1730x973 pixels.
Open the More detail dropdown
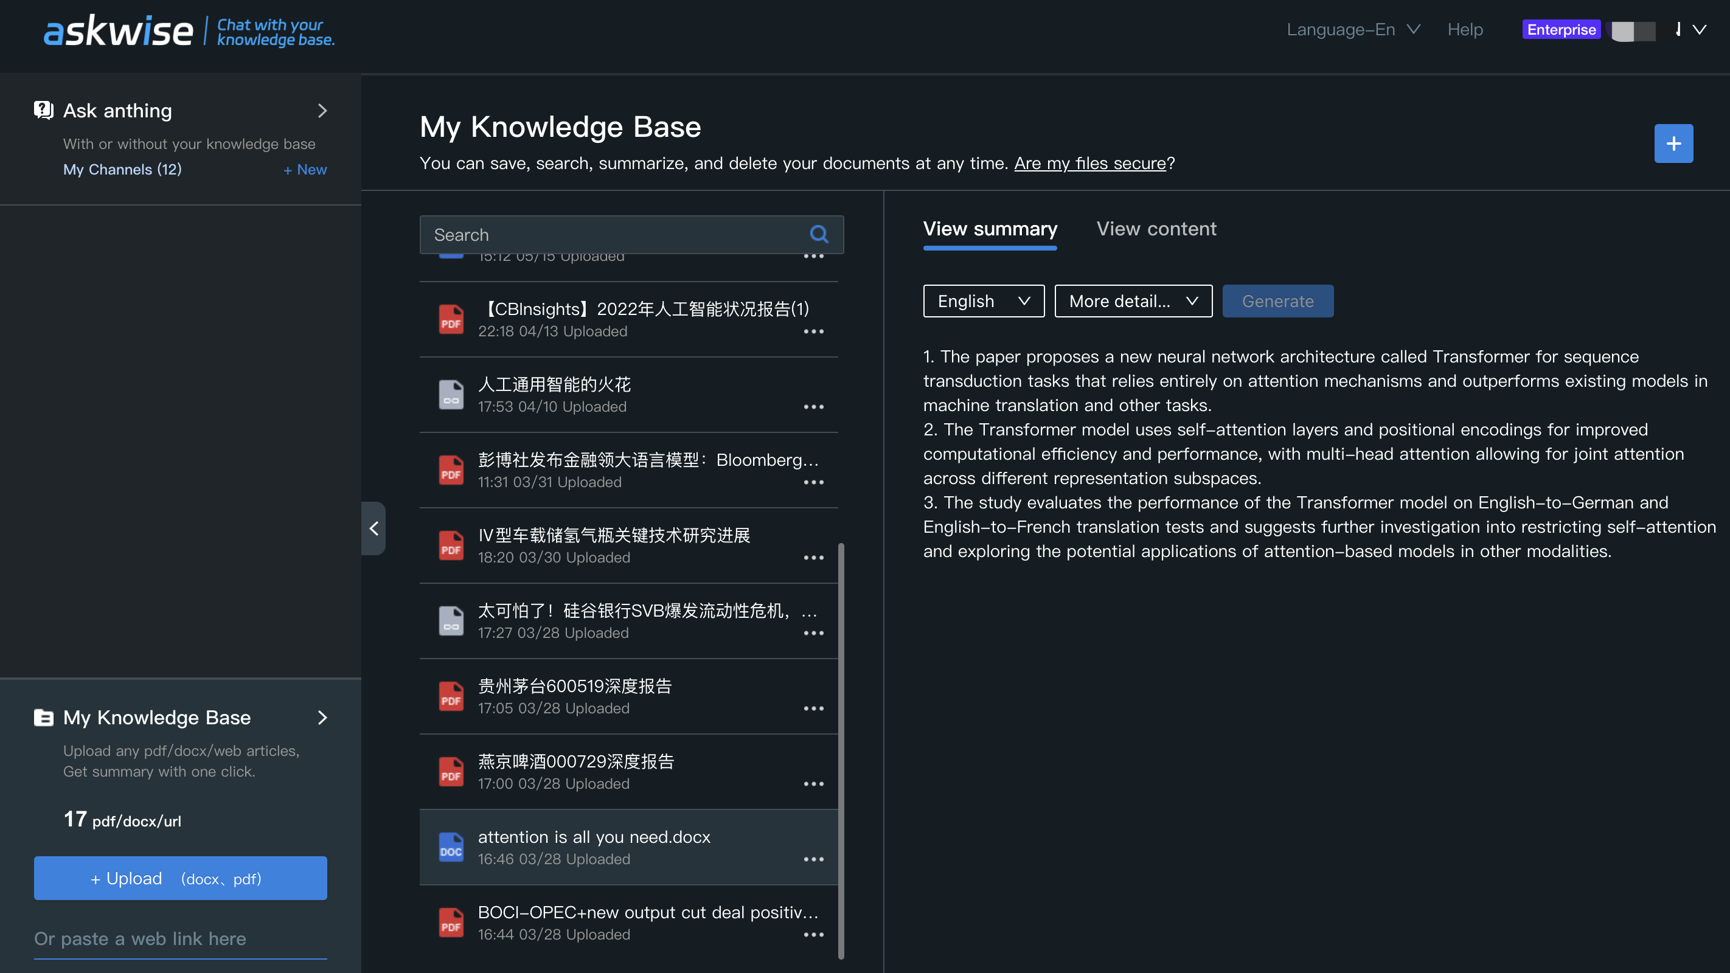point(1133,301)
